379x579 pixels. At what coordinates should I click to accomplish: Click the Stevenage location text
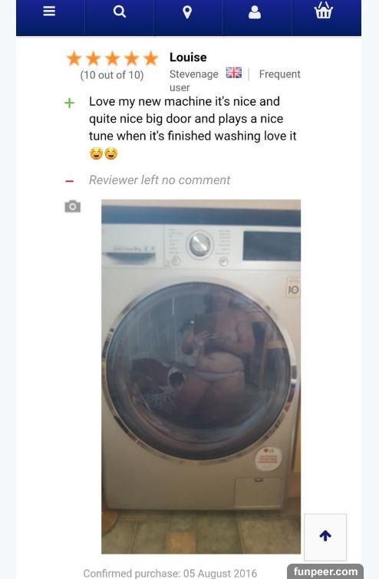(x=194, y=74)
